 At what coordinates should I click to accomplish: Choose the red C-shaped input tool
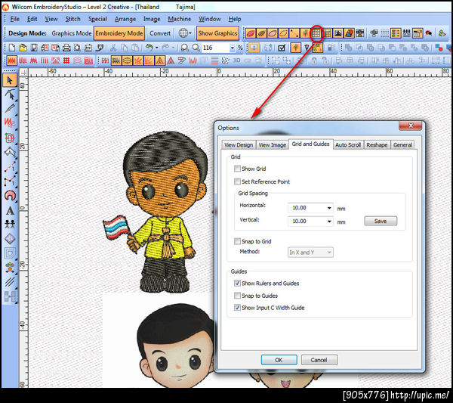pos(10,196)
